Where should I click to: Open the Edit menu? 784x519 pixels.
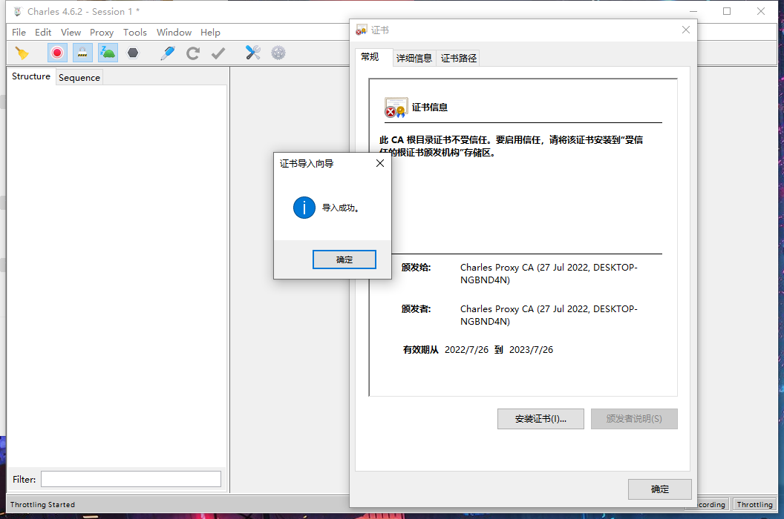(43, 32)
